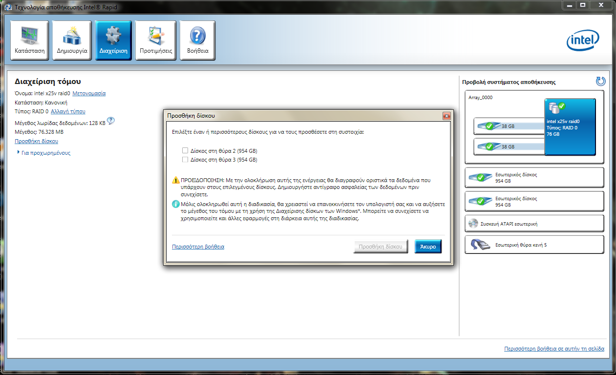616x375 pixels.
Task: Check Δίσκος στη θύρα 2 (954 GB)
Action: pyautogui.click(x=185, y=150)
